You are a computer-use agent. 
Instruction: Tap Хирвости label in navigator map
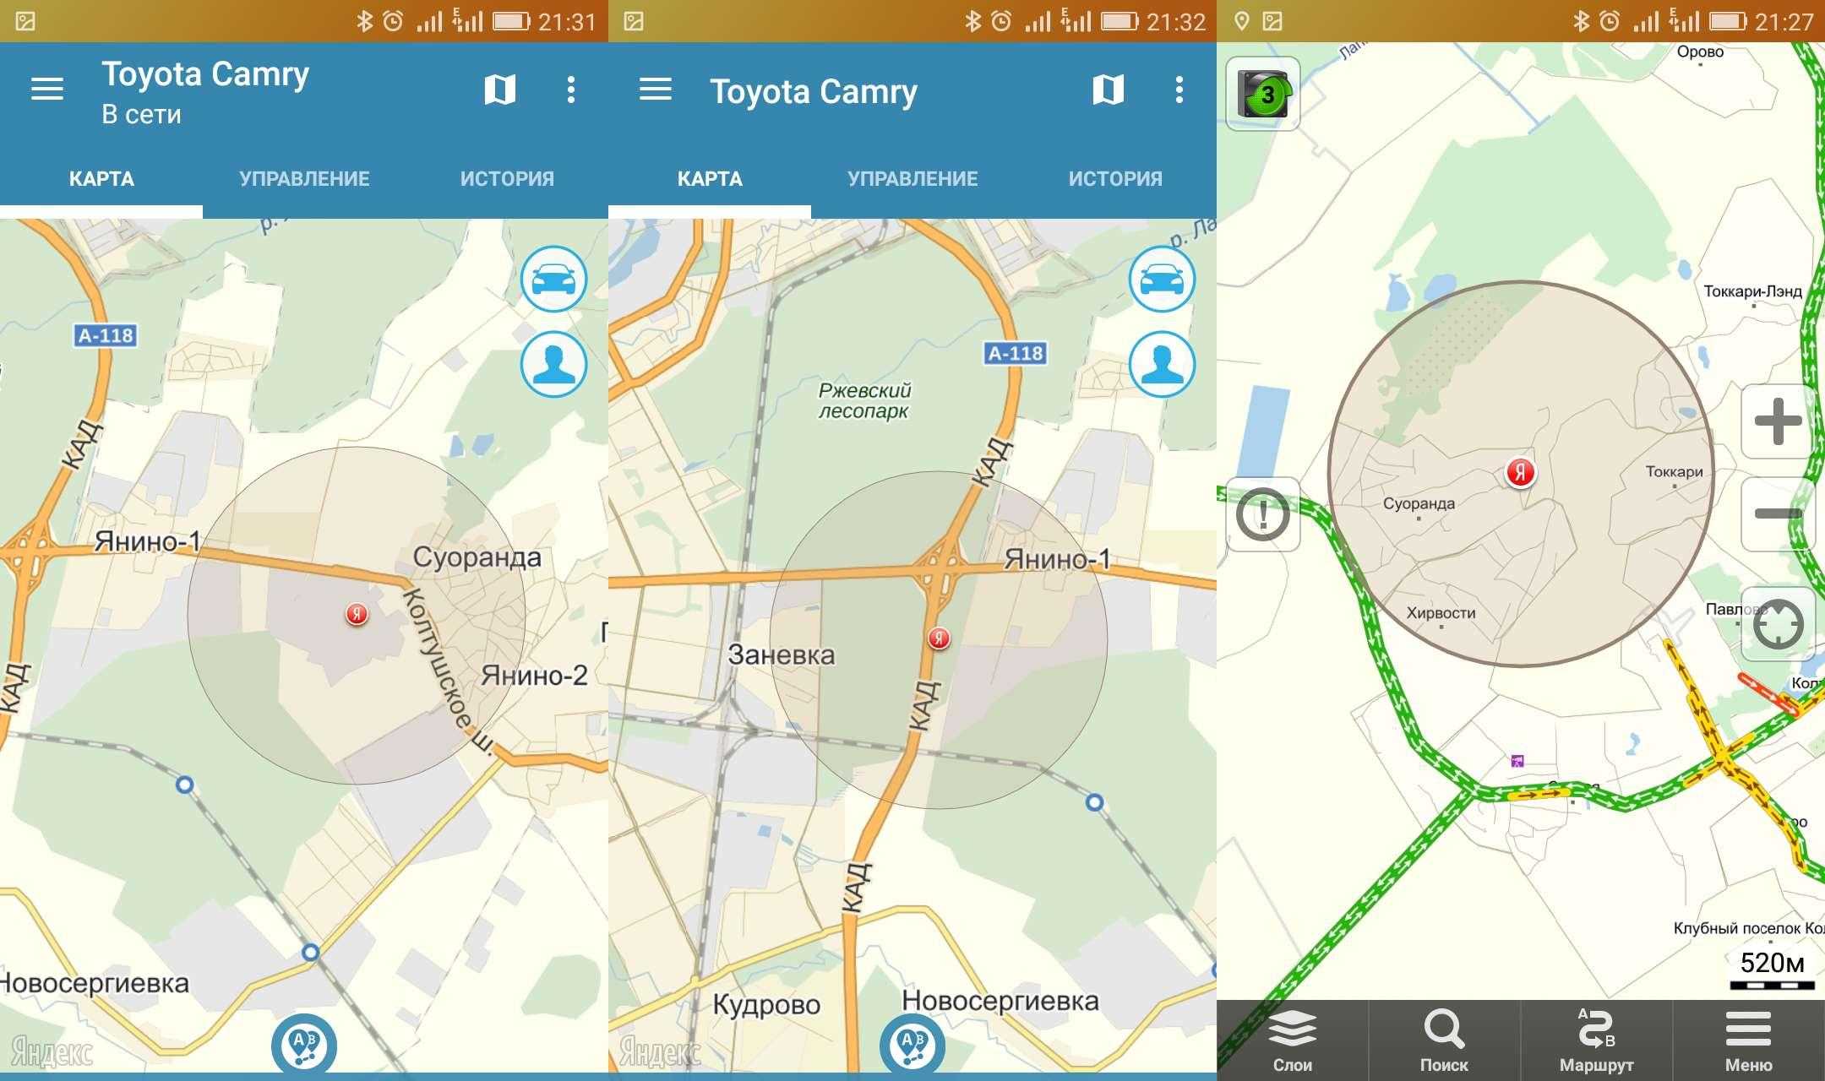[1441, 613]
